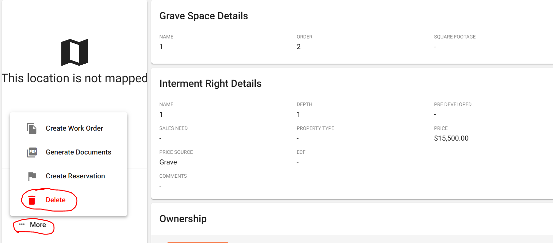Select Create Reservation menu option

point(69,176)
